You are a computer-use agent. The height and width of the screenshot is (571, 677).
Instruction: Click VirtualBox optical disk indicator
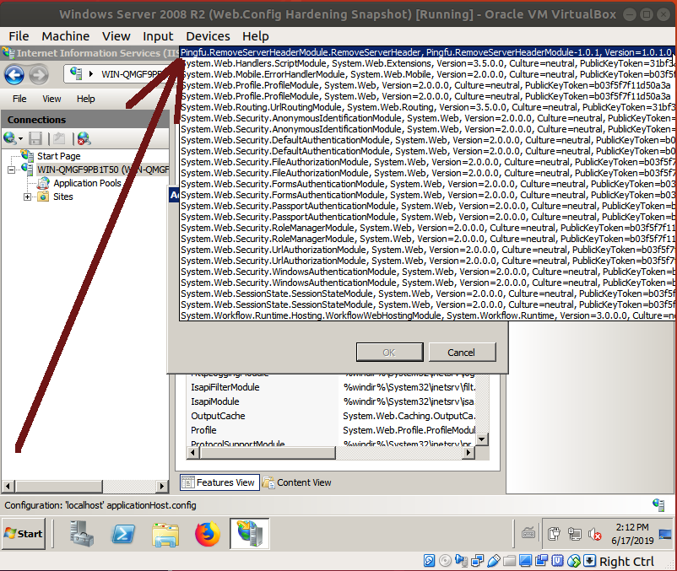coord(445,560)
